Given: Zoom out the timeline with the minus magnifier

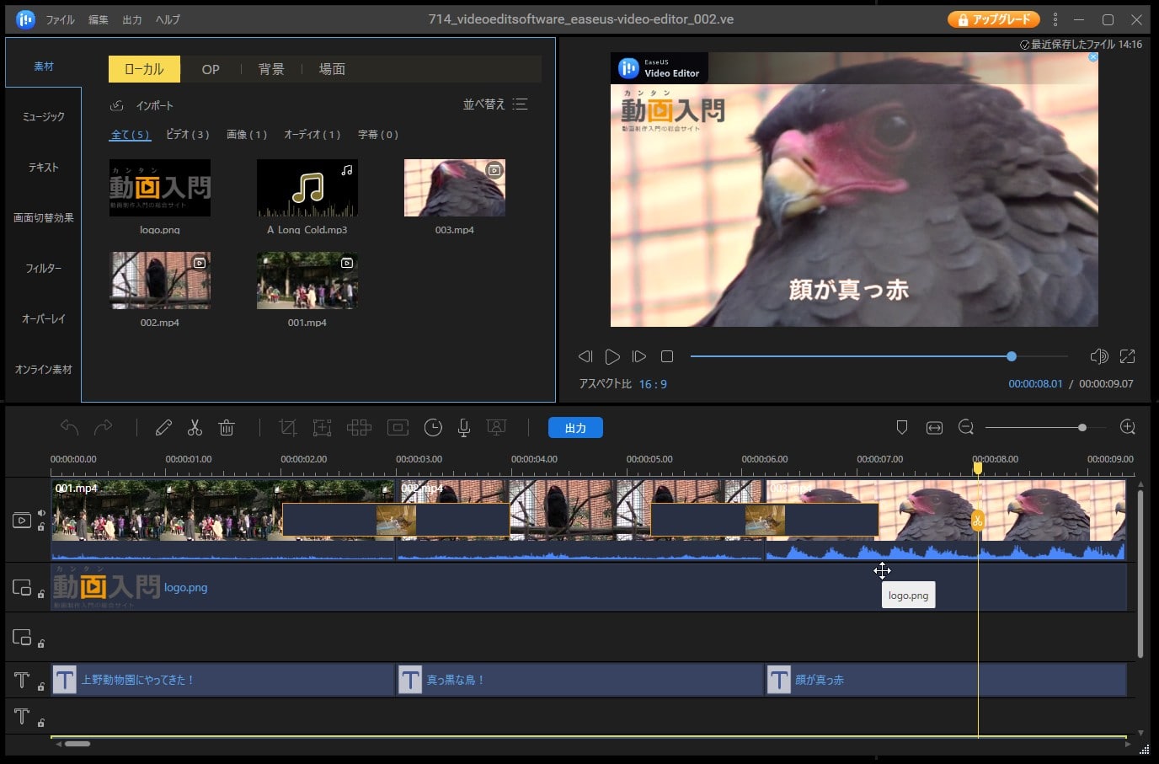Looking at the screenshot, I should click(966, 428).
